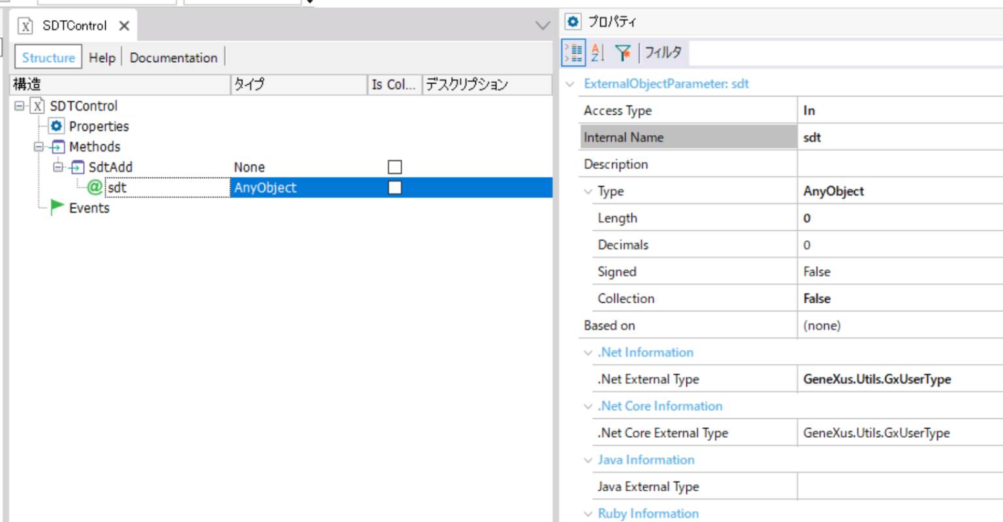This screenshot has width=1003, height=522.
Task: Select the categorized view icon in properties toolbar
Action: pyautogui.click(x=573, y=52)
